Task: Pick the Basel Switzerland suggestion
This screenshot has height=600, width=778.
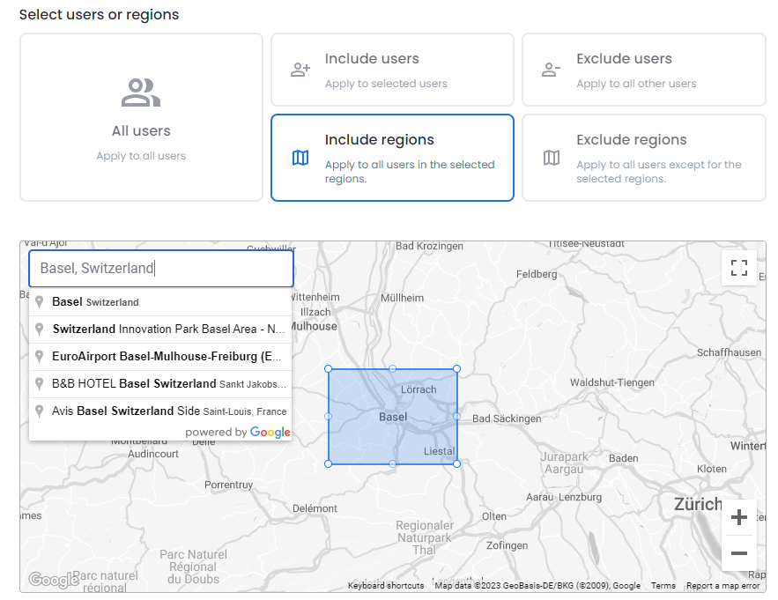Action: tap(160, 301)
